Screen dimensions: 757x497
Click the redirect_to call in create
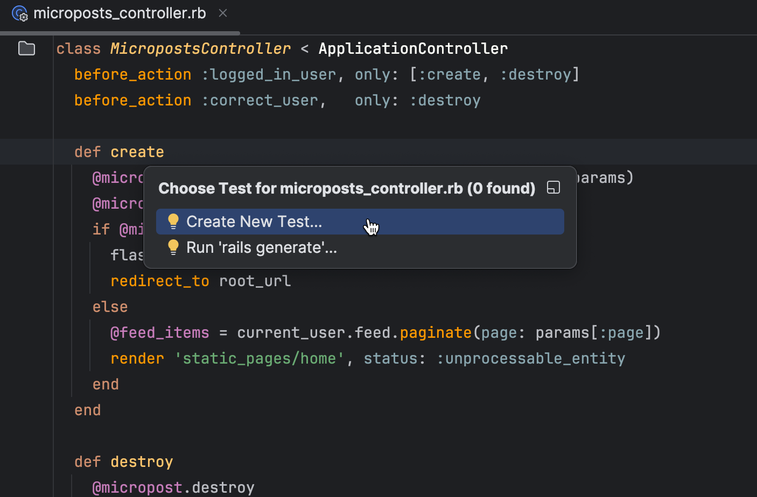160,281
